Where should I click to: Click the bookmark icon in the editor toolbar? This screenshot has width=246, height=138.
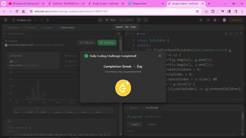click(x=231, y=34)
